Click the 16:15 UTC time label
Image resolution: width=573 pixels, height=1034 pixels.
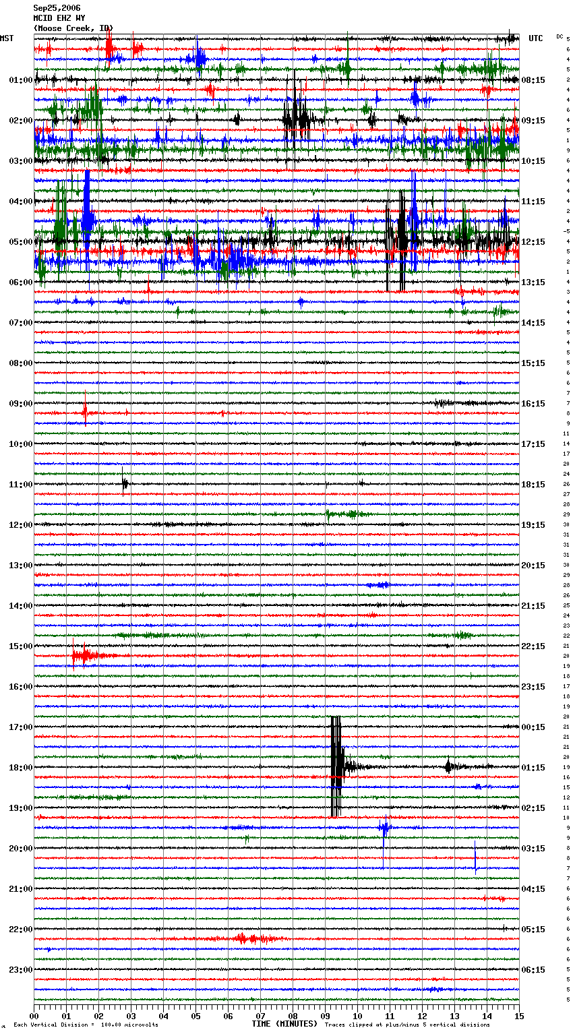[533, 404]
